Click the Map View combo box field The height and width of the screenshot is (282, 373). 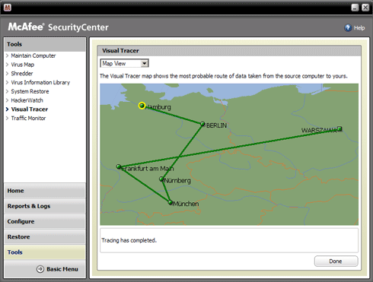click(124, 63)
